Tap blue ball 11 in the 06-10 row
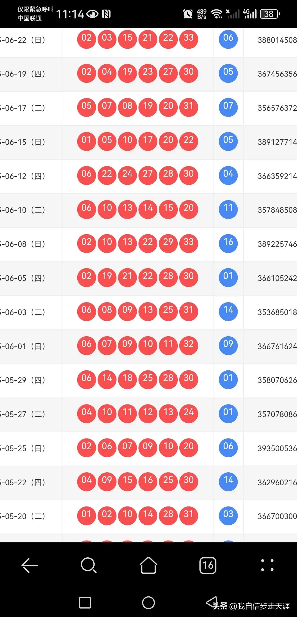Image resolution: width=297 pixels, height=617 pixels. [x=228, y=209]
